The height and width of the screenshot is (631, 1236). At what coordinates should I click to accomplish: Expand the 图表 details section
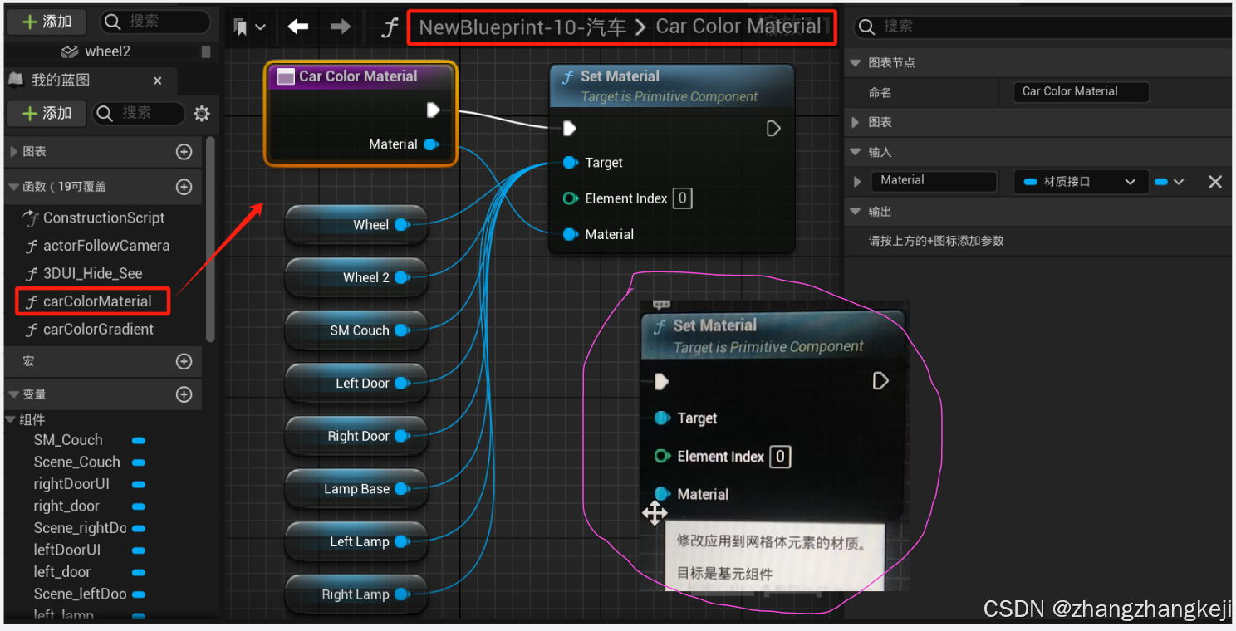click(x=856, y=122)
